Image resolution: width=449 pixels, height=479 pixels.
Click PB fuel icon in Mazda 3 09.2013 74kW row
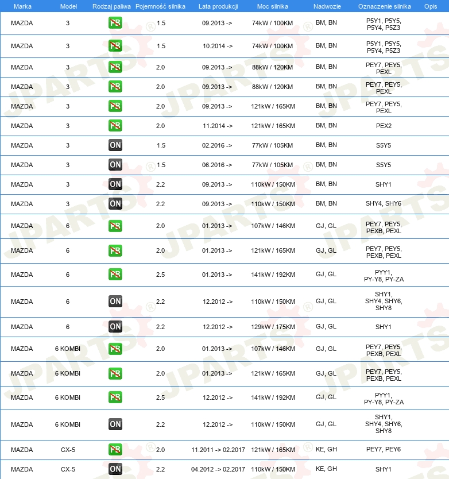pyautogui.click(x=115, y=23)
